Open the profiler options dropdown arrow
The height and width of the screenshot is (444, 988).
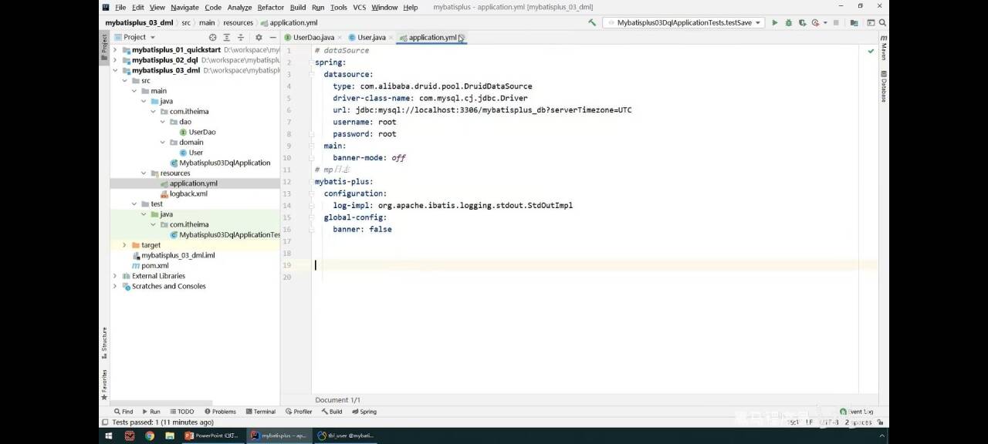coord(825,23)
